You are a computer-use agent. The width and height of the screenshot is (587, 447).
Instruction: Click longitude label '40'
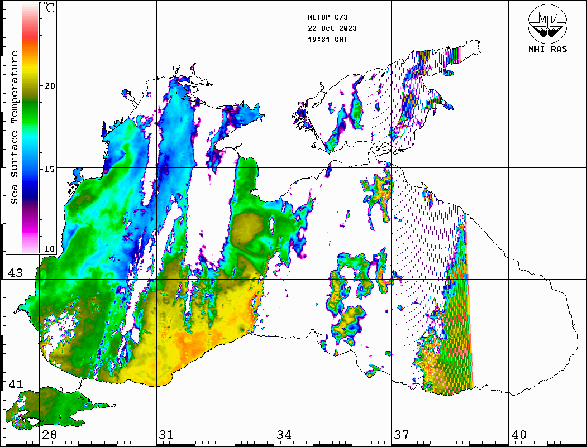click(519, 435)
